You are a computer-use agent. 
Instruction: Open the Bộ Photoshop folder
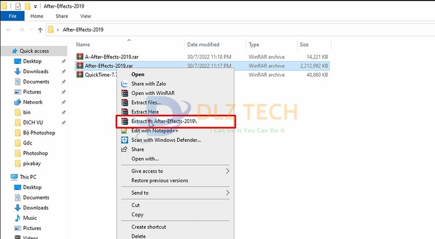point(39,133)
